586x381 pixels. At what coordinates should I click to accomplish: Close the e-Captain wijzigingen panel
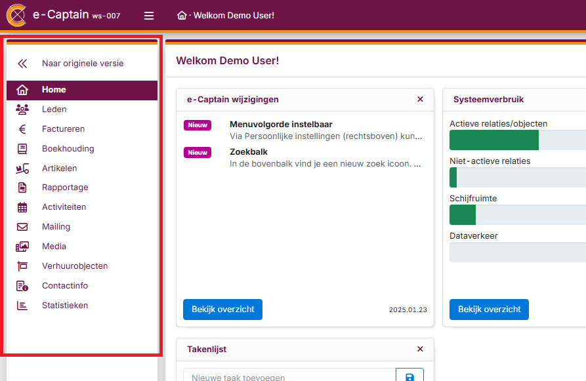[420, 100]
